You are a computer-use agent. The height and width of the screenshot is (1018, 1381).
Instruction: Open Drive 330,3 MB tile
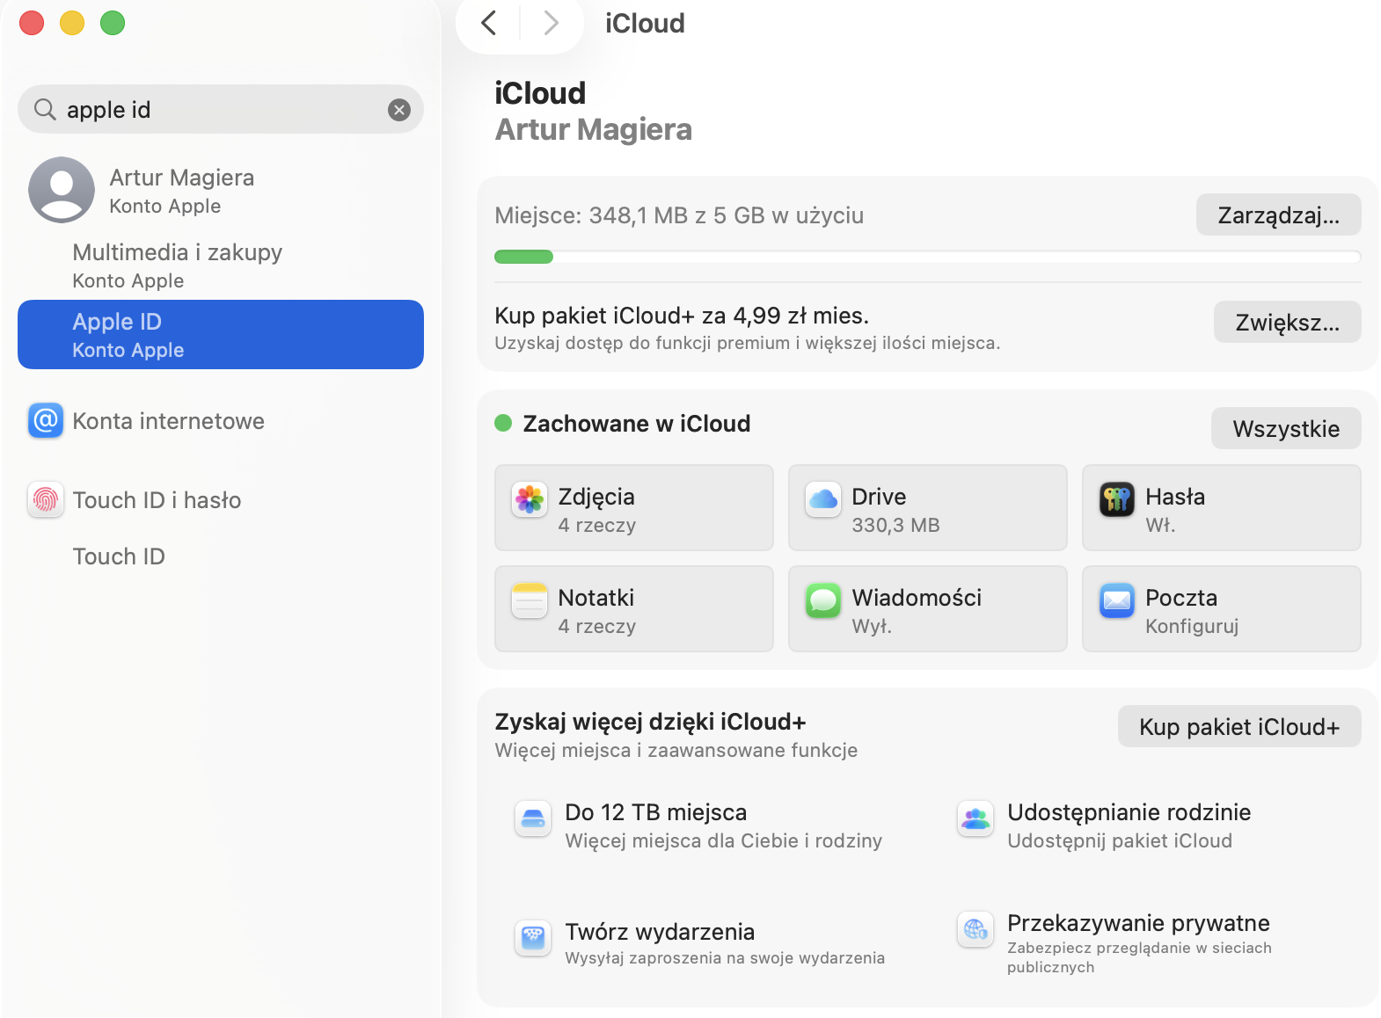click(928, 508)
